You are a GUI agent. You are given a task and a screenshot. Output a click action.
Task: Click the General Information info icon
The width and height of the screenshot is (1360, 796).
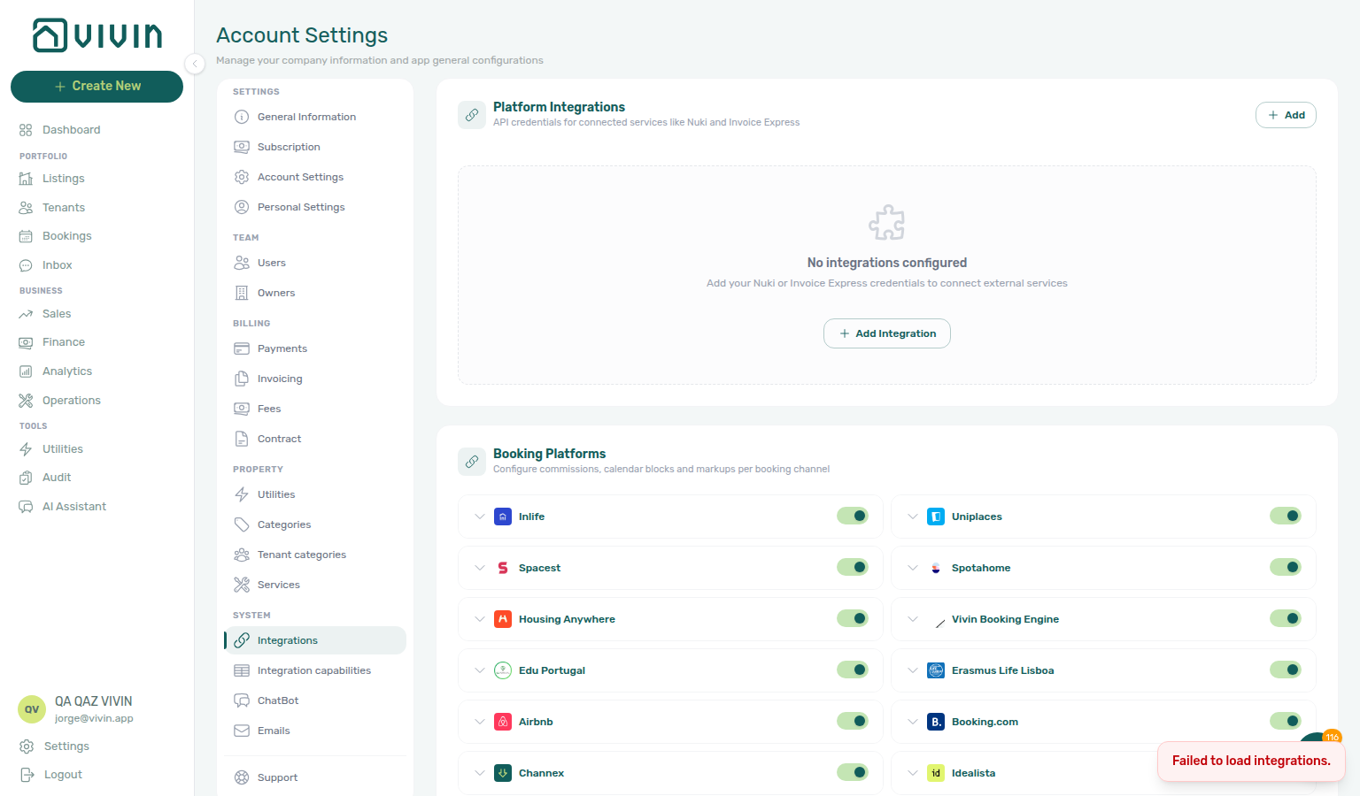pos(242,117)
